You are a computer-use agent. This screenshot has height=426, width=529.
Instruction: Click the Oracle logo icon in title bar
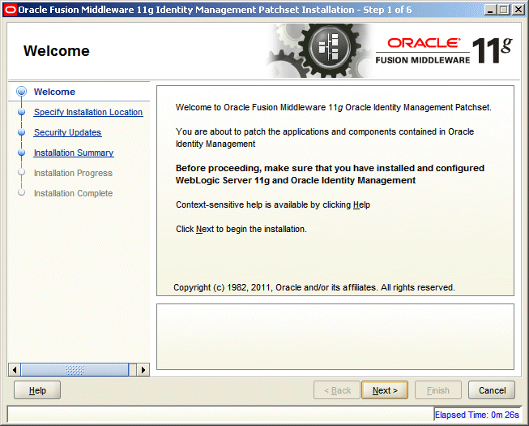point(10,10)
